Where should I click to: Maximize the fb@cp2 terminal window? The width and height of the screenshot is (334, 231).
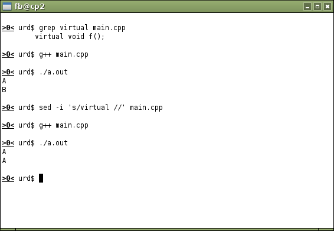pos(317,6)
